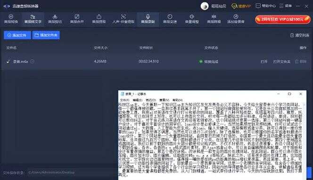313x180 pixels.
Task: Clear the list with 清空列表
Action: point(300,35)
